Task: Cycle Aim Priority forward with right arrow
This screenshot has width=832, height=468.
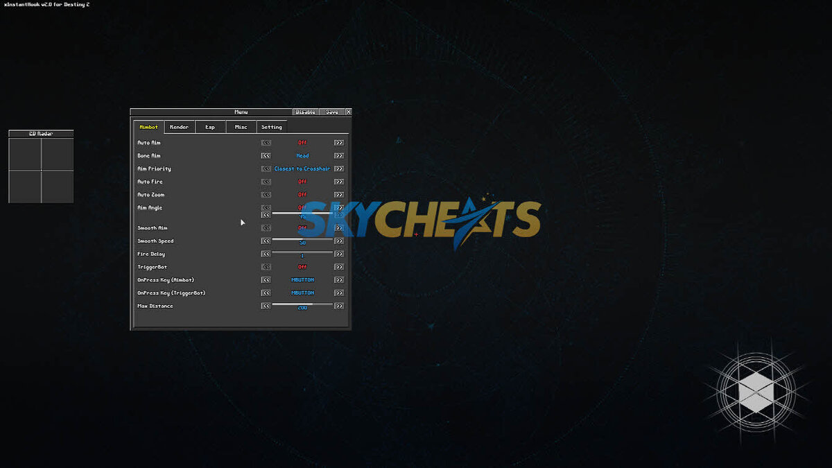Action: [x=339, y=168]
